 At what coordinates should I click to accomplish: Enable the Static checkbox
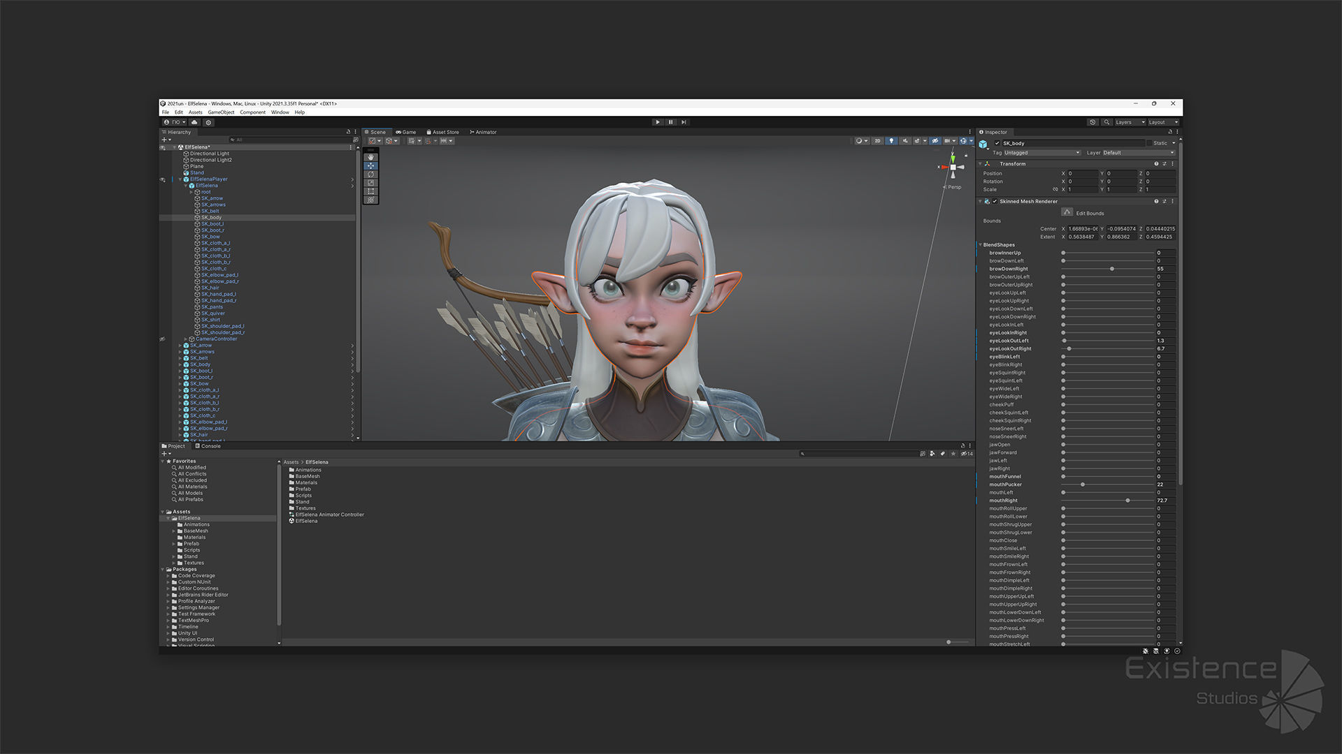point(1149,143)
